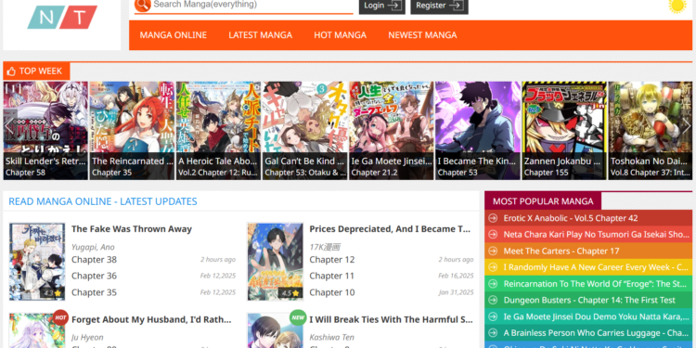Click author name Yugapi, Ano

point(93,247)
